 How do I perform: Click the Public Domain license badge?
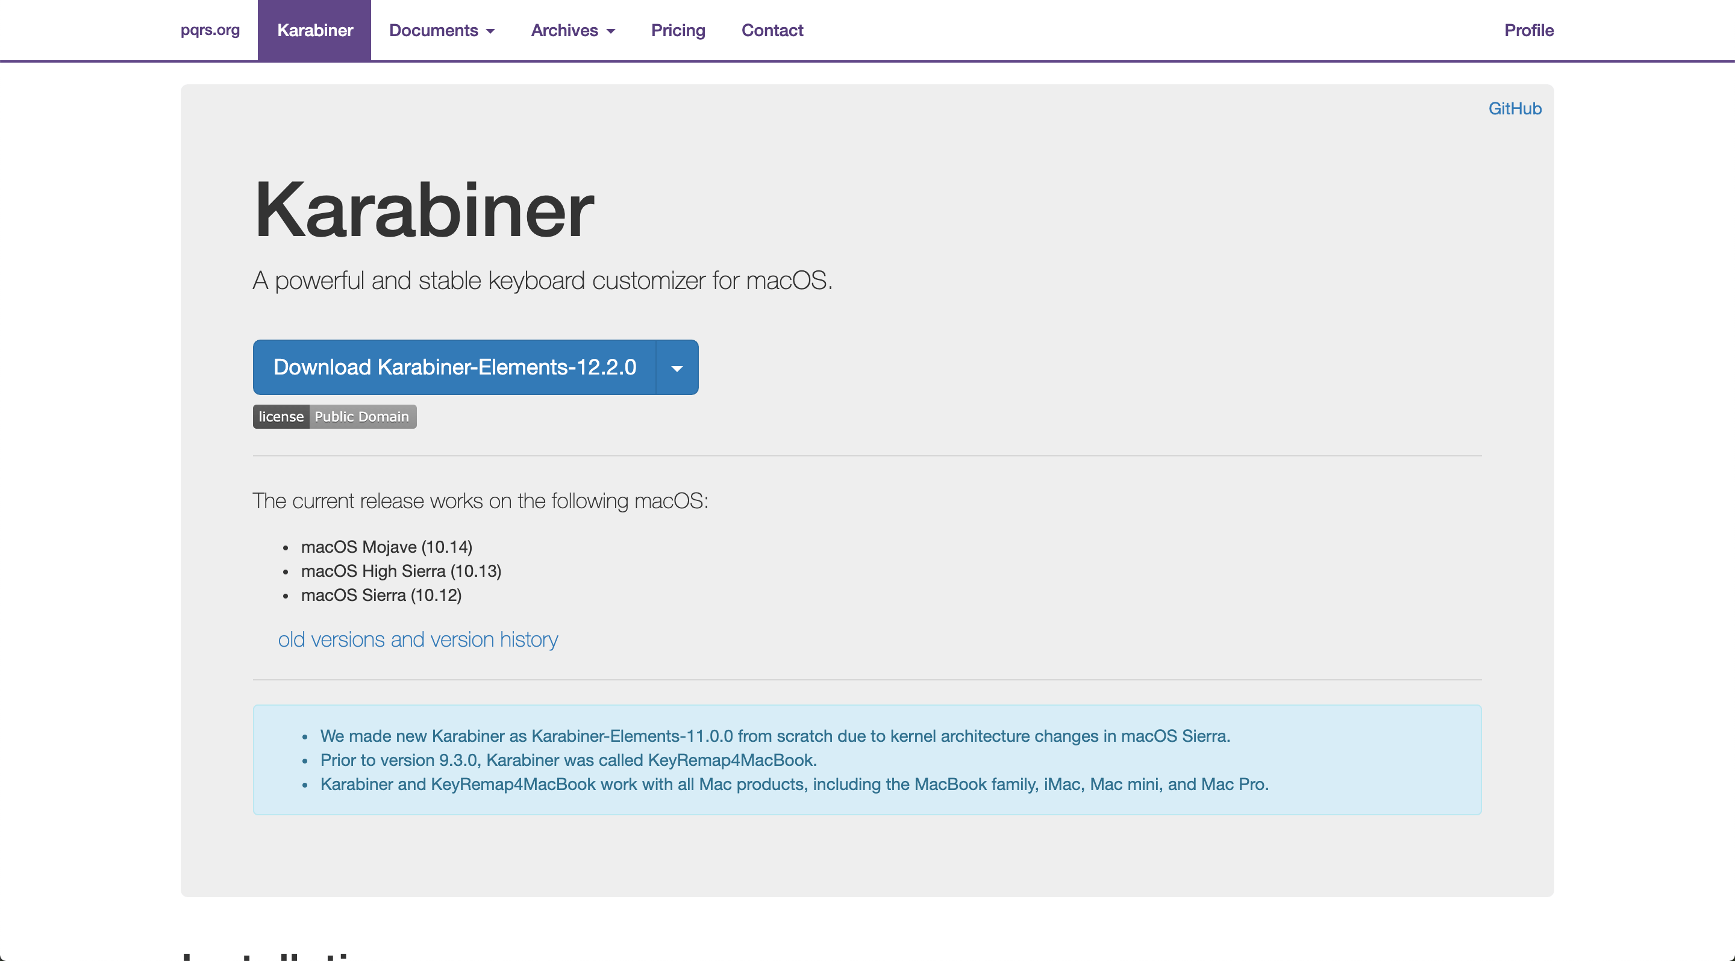[361, 417]
